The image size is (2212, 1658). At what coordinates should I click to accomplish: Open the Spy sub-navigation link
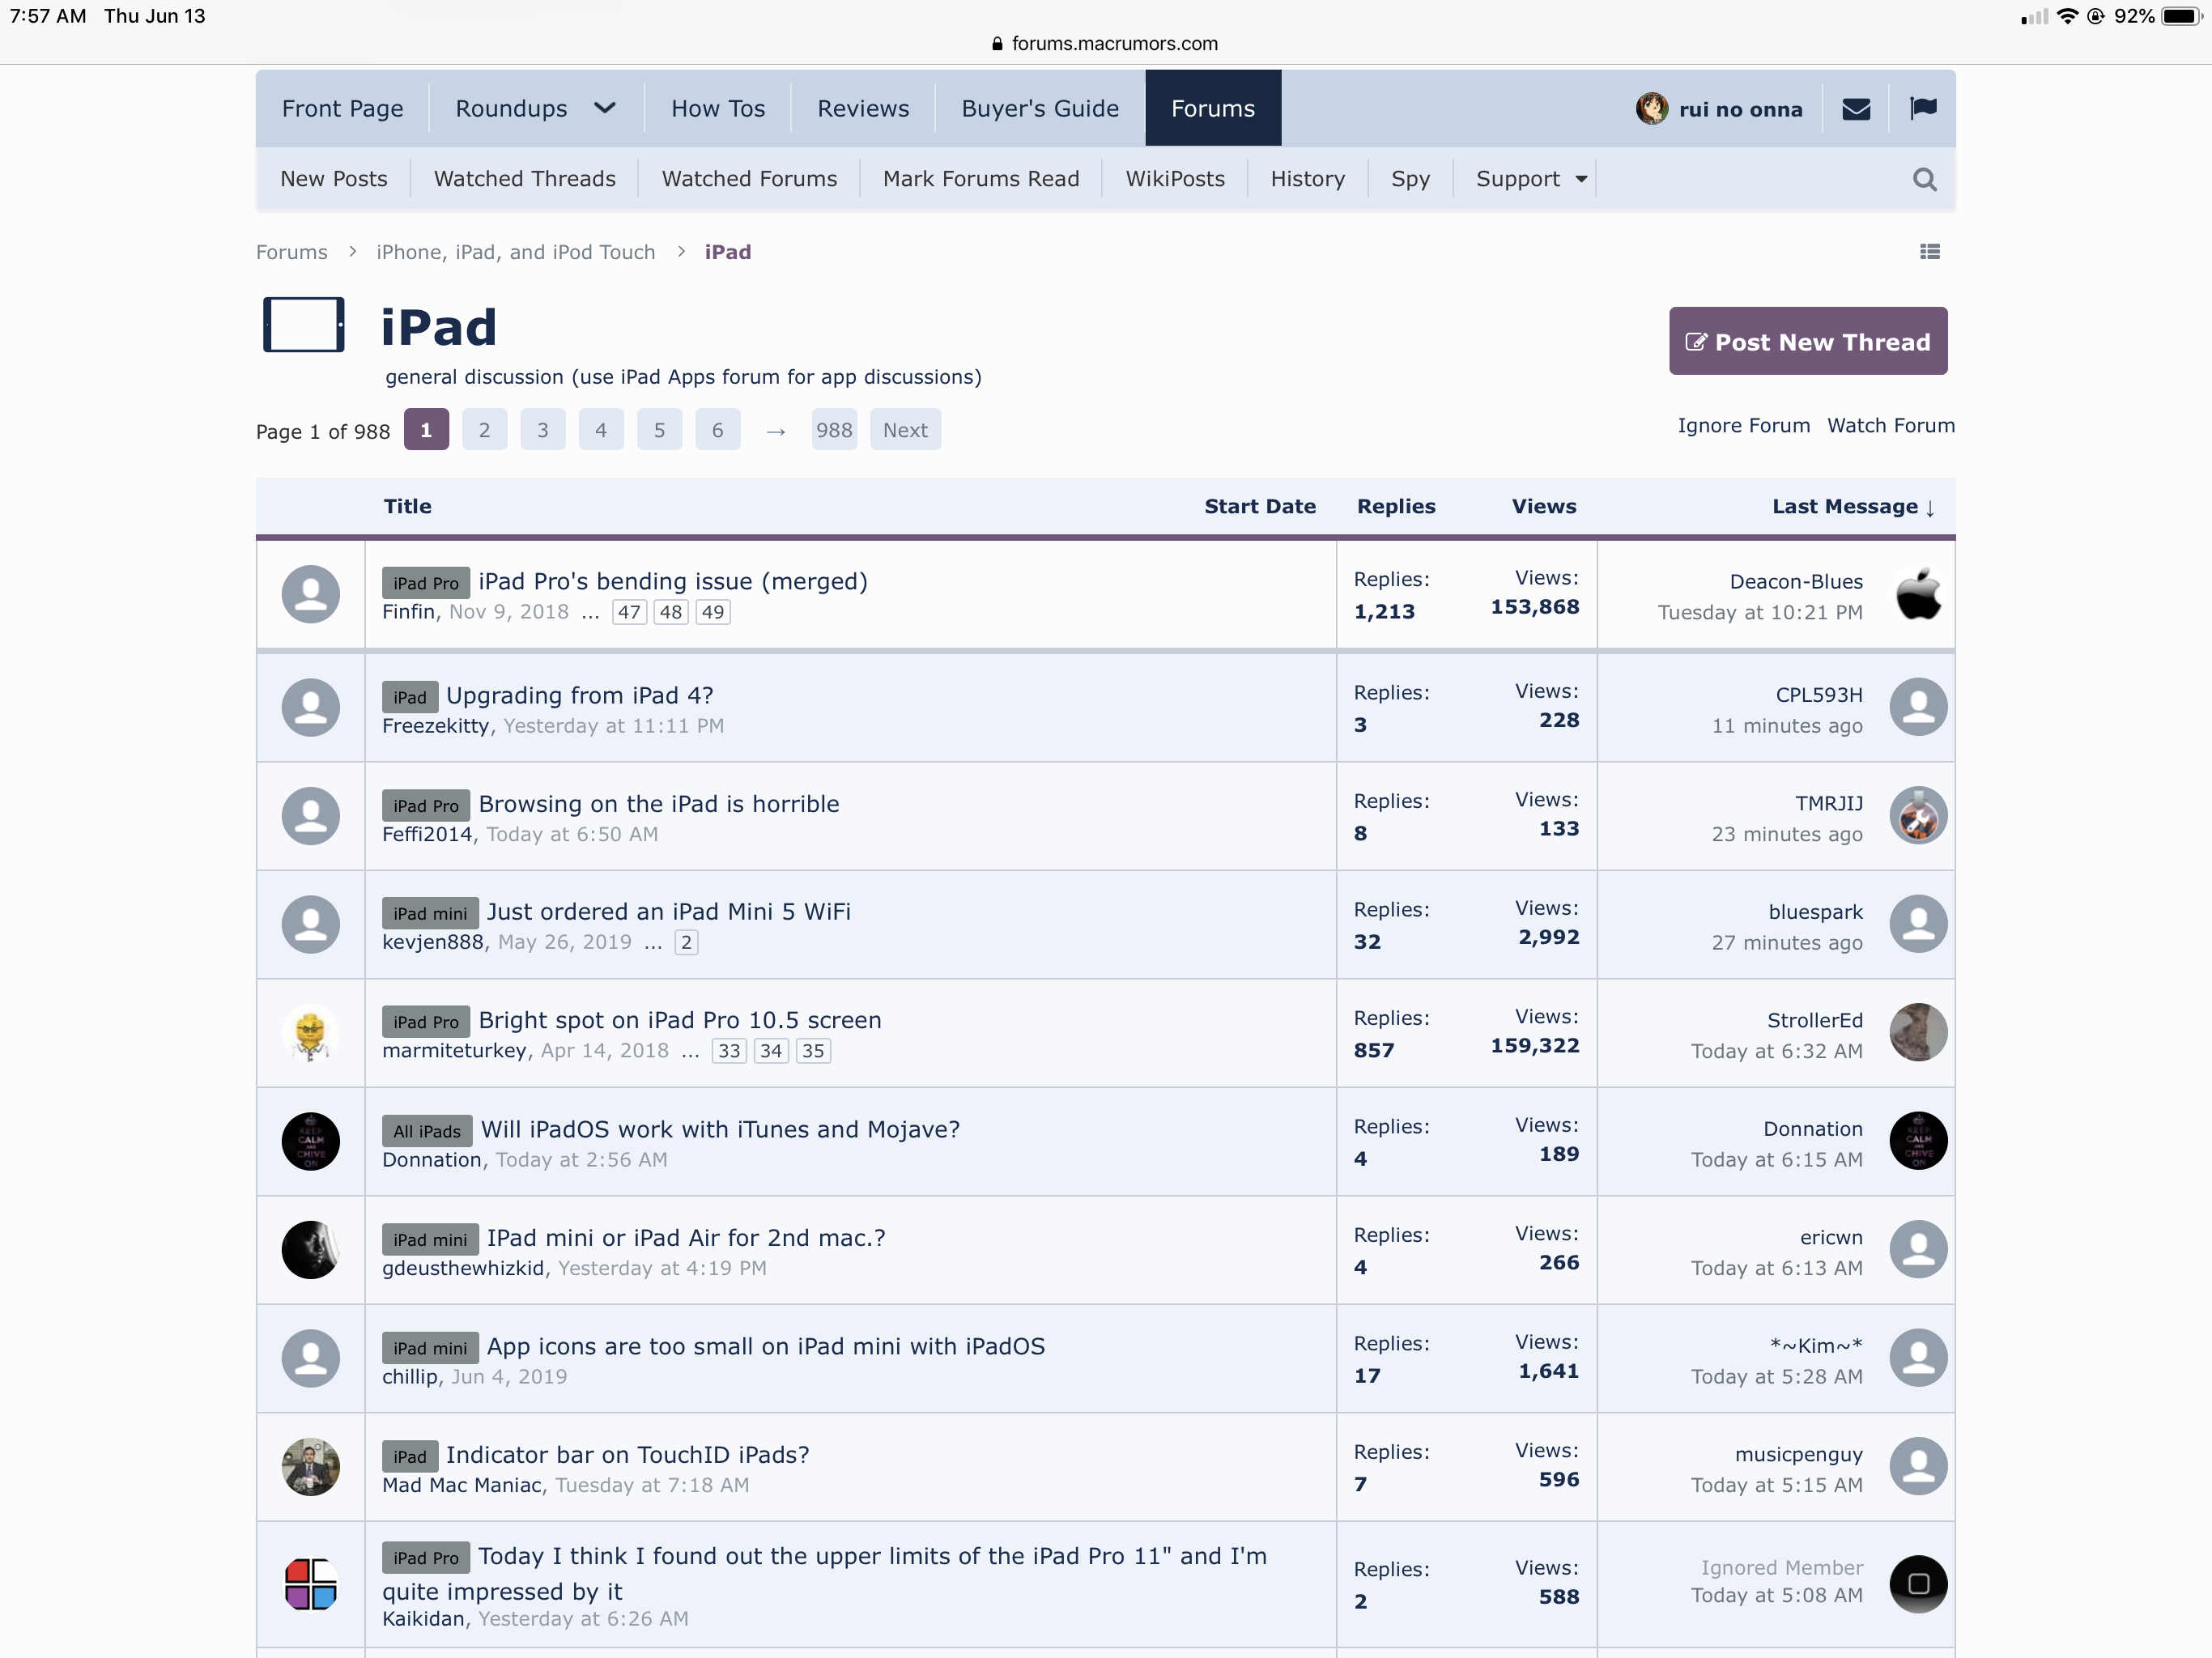pyautogui.click(x=1410, y=179)
